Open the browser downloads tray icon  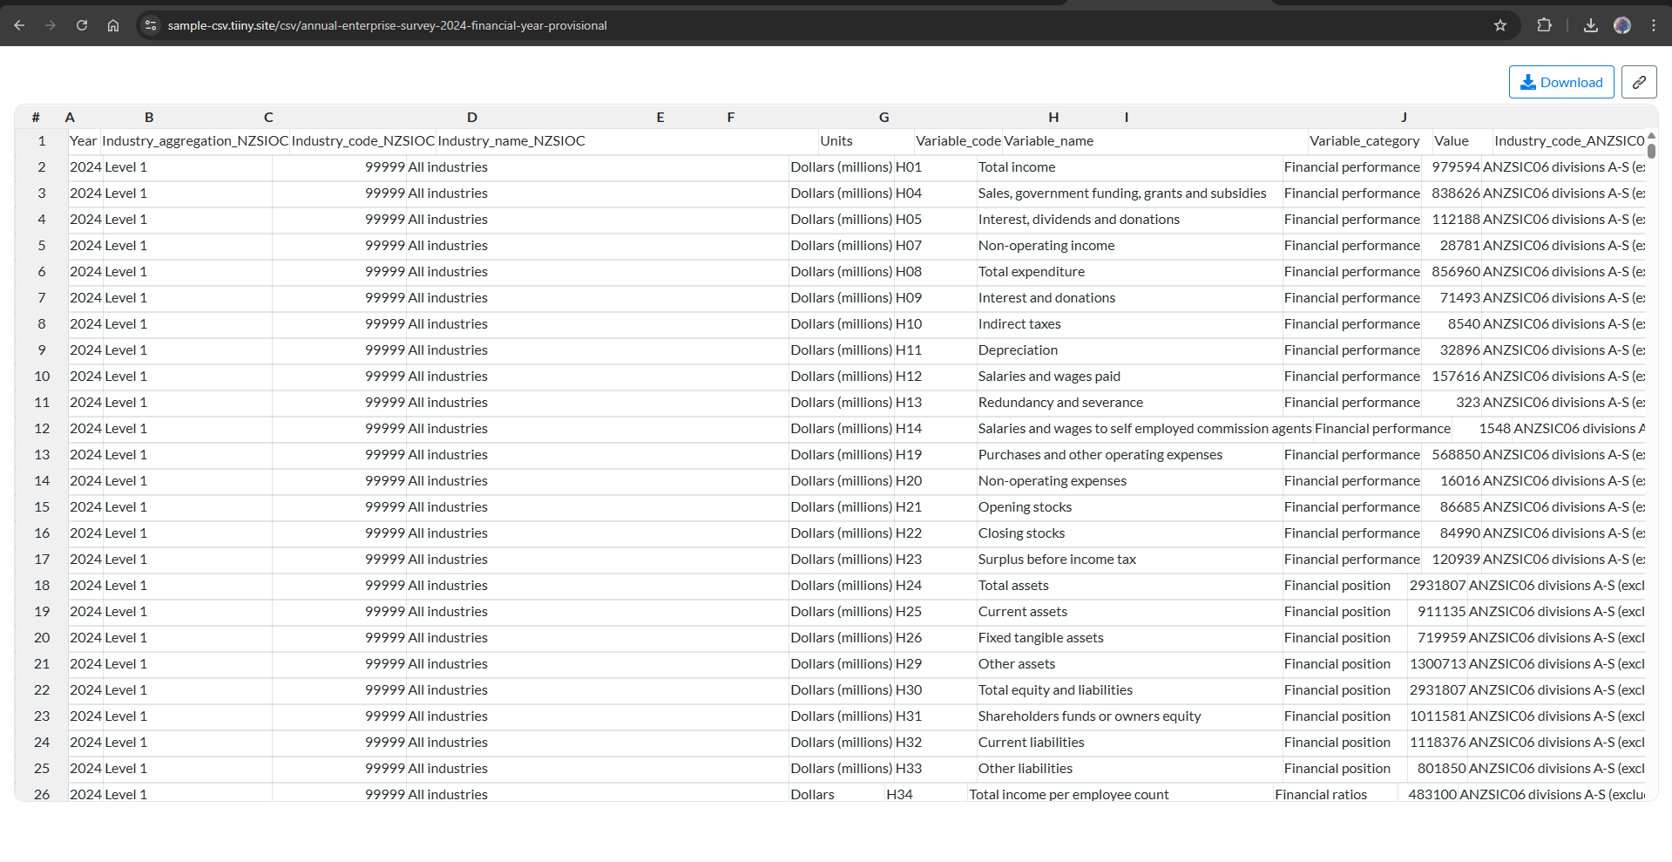(1591, 25)
